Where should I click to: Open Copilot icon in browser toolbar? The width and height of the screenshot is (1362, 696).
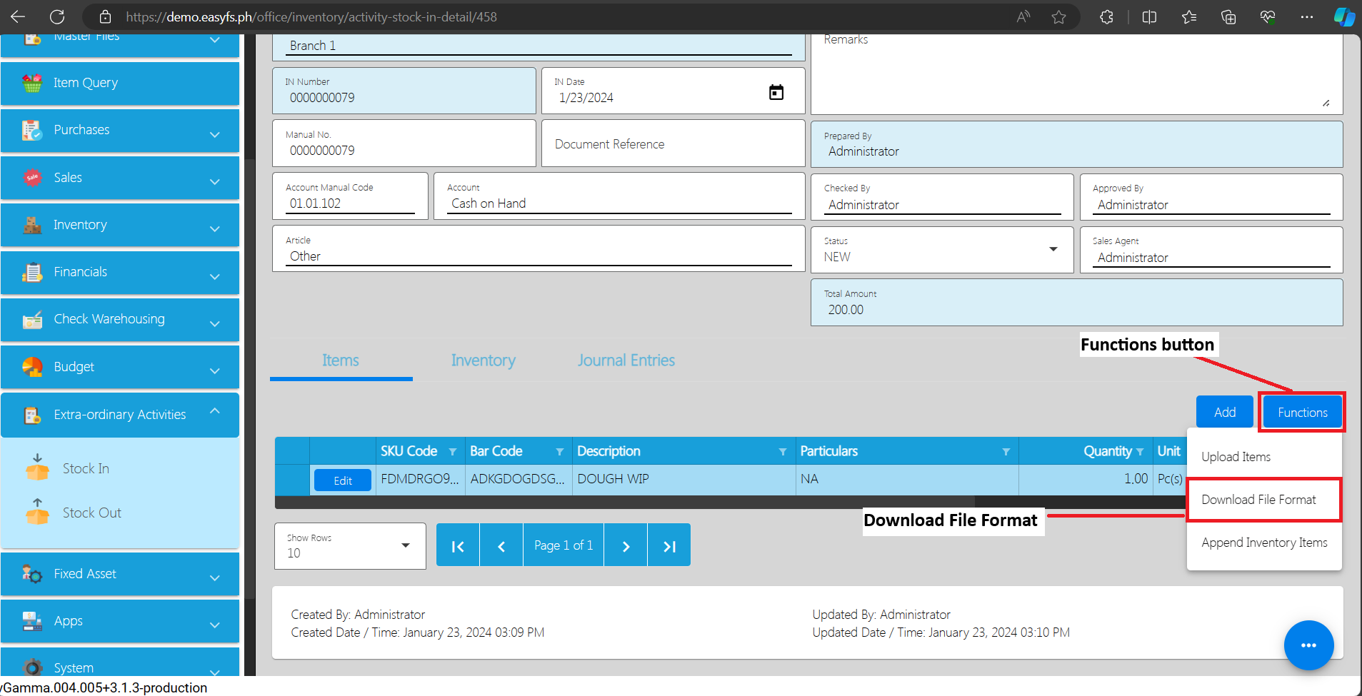1344,16
